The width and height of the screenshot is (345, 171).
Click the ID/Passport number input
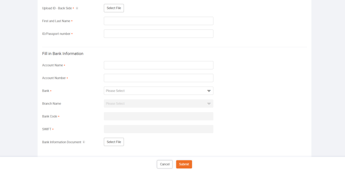coord(158,34)
